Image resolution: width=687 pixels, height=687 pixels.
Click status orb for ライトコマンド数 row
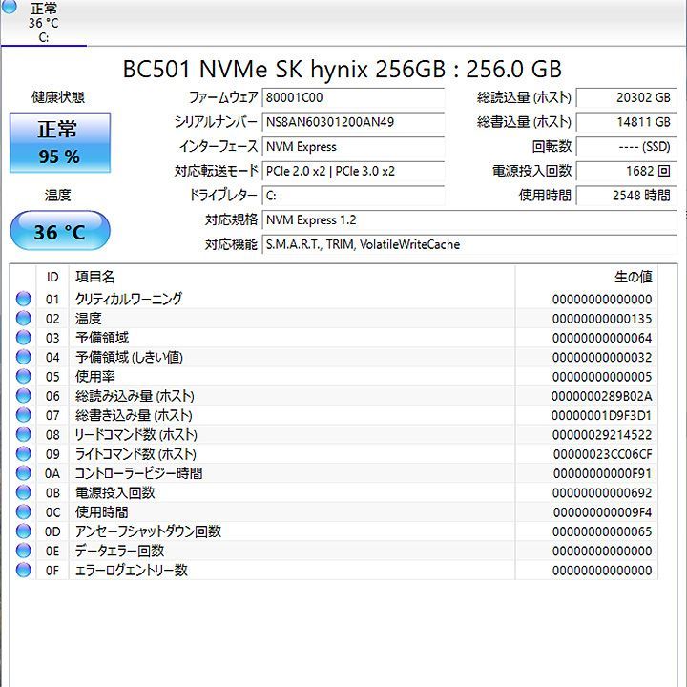tap(23, 453)
